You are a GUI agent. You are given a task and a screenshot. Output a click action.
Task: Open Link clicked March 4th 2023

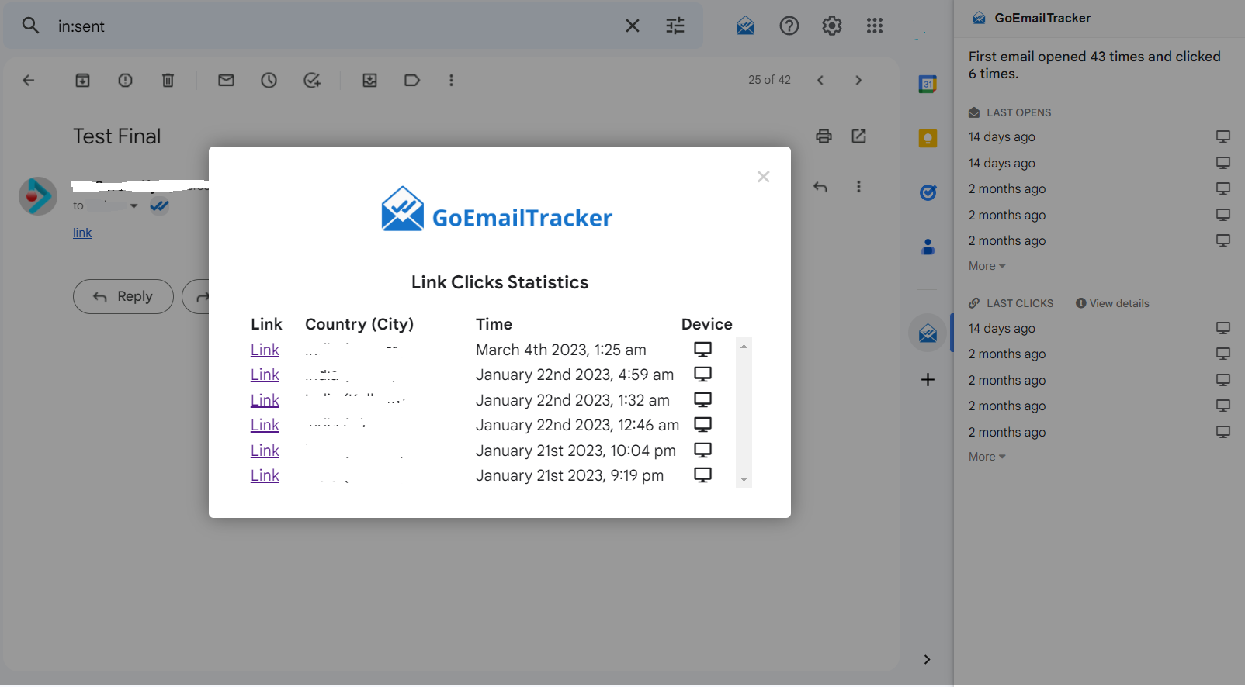coord(265,350)
